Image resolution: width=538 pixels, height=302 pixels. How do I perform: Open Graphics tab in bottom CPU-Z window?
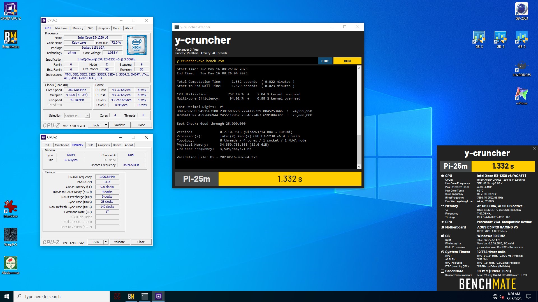[x=104, y=145]
